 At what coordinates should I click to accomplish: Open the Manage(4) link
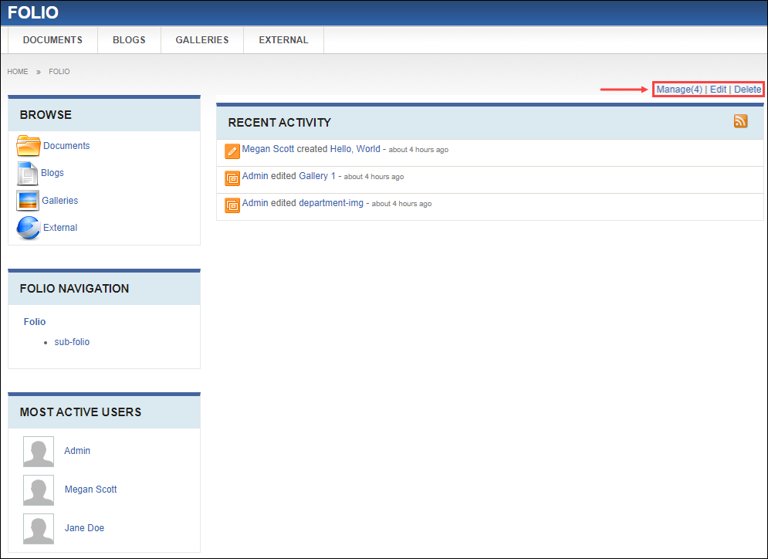[x=679, y=89]
